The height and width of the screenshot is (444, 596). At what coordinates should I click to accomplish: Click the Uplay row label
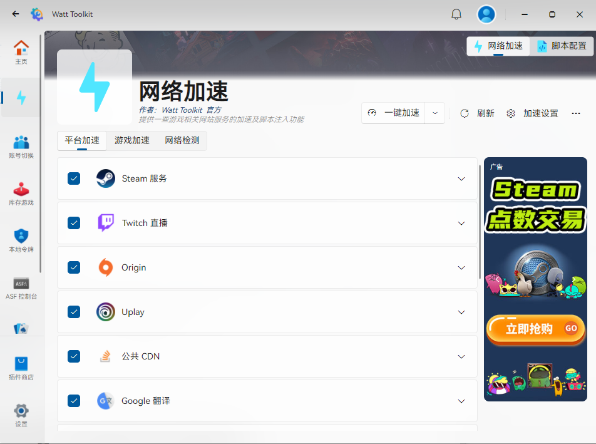133,312
